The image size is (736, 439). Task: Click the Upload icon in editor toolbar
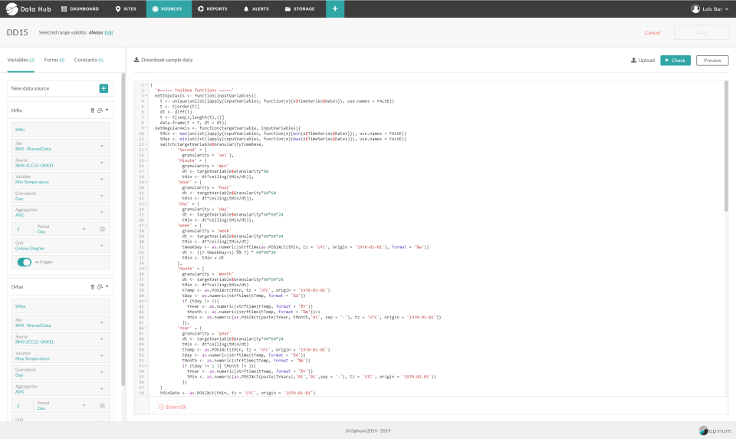click(x=633, y=60)
